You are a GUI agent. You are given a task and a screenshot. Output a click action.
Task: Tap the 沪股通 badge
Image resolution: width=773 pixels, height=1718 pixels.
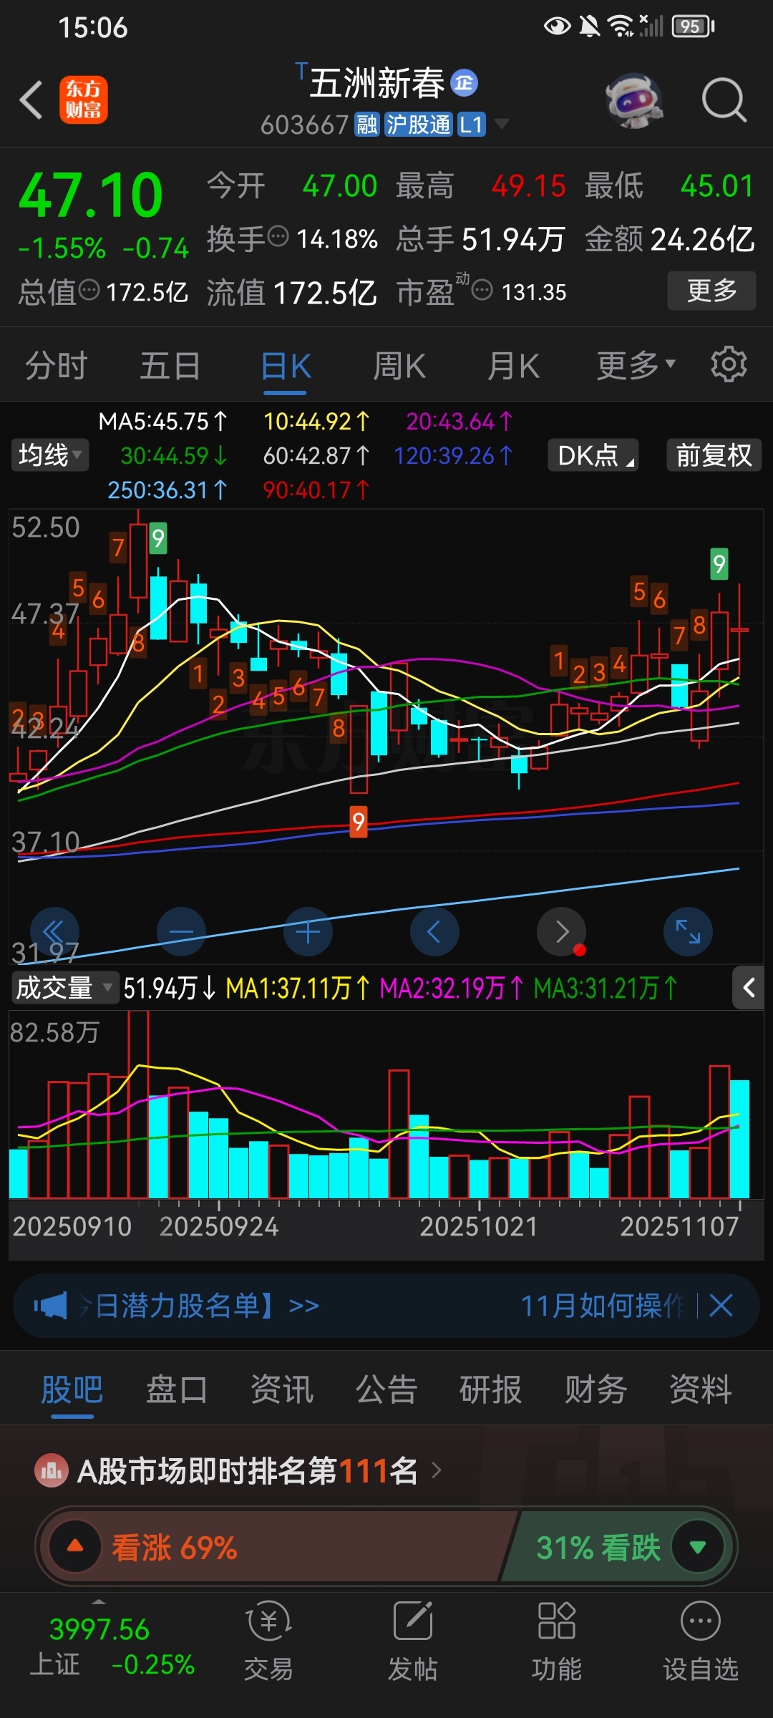(419, 125)
